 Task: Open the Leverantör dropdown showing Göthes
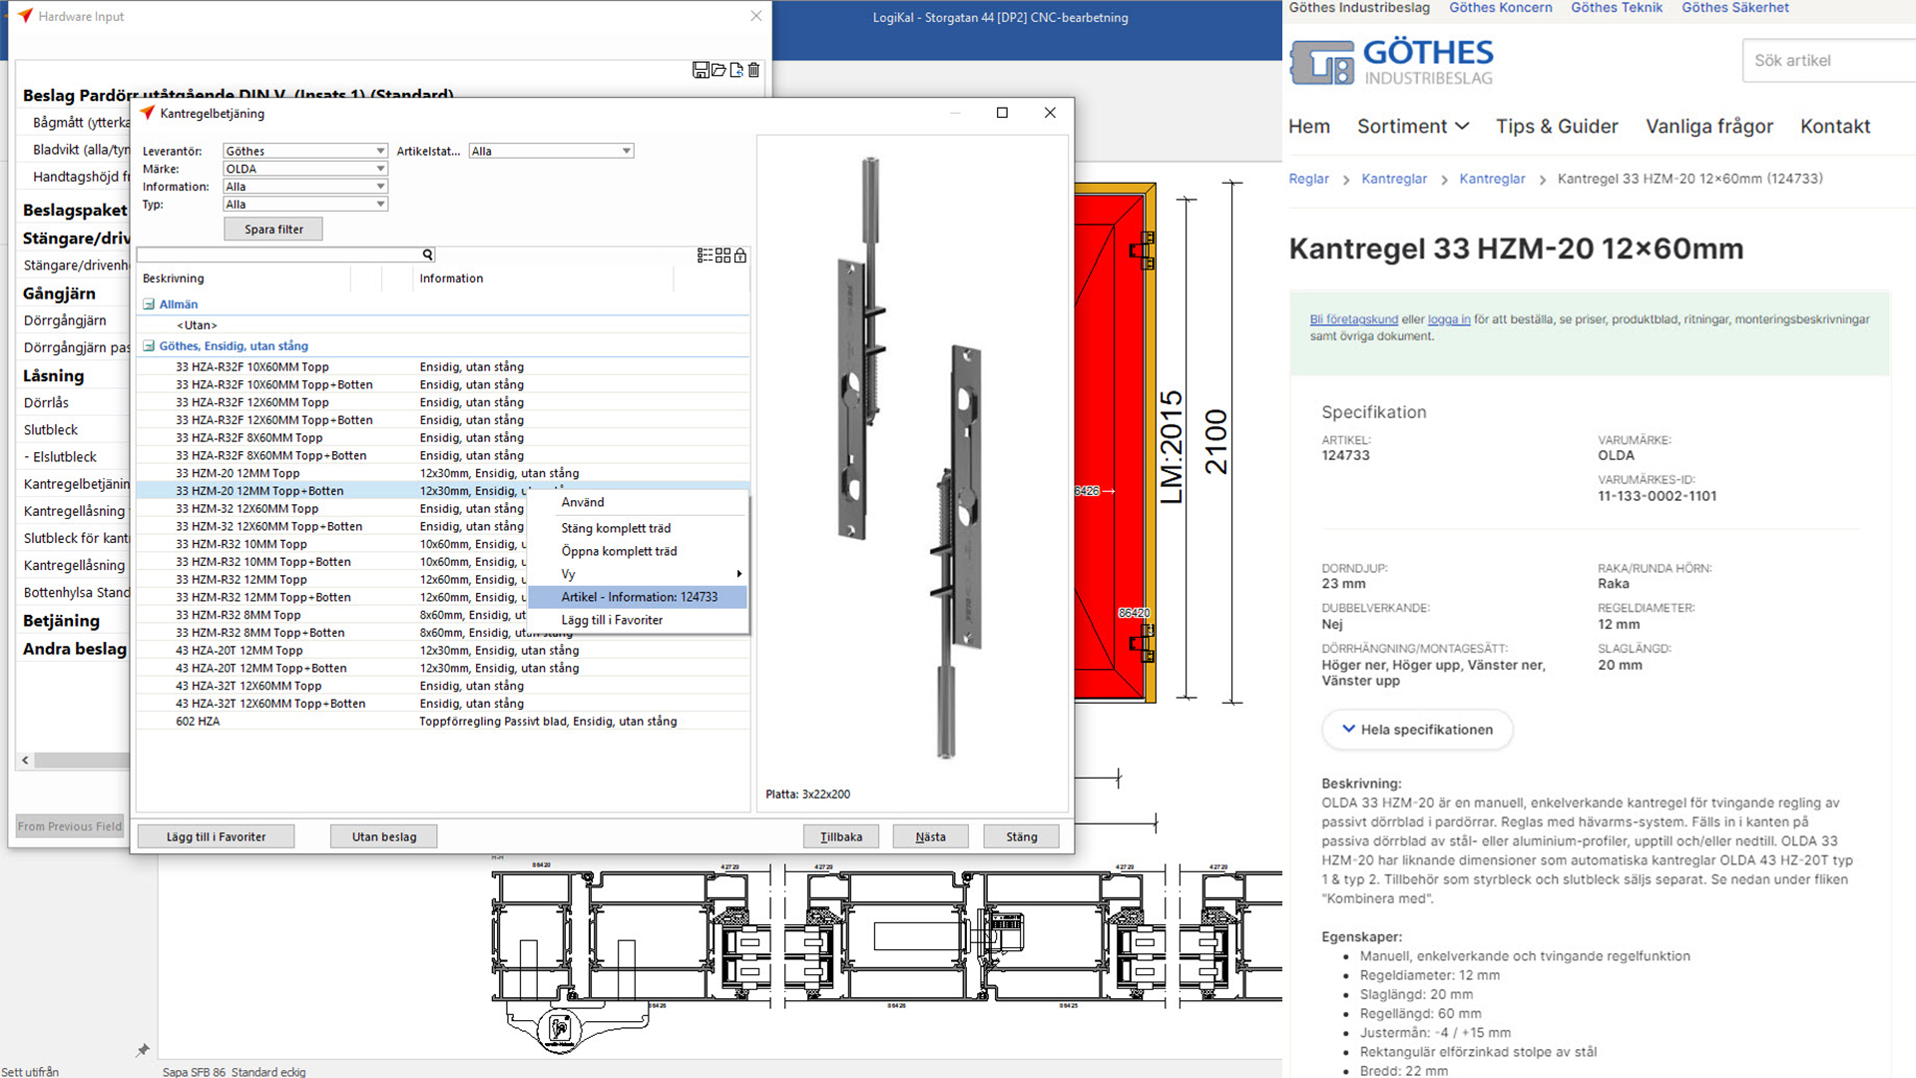[304, 151]
